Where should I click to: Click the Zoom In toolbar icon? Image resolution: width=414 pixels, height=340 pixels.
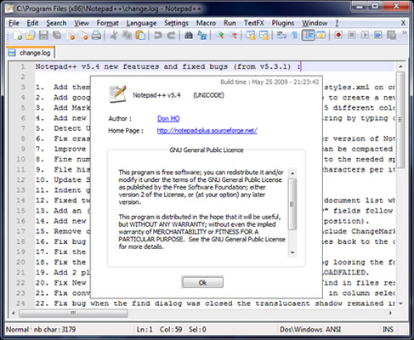point(220,36)
